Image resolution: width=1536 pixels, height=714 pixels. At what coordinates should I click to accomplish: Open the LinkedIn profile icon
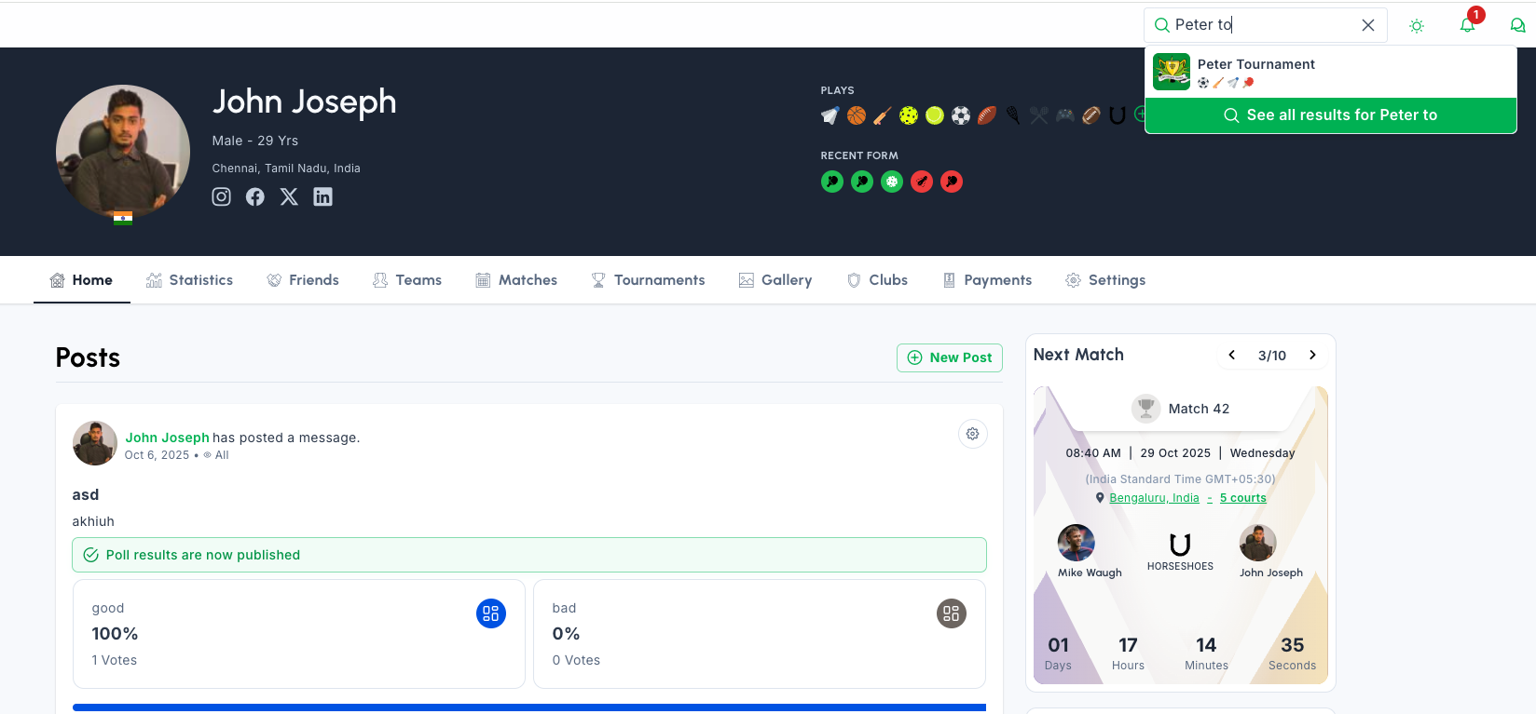click(322, 196)
